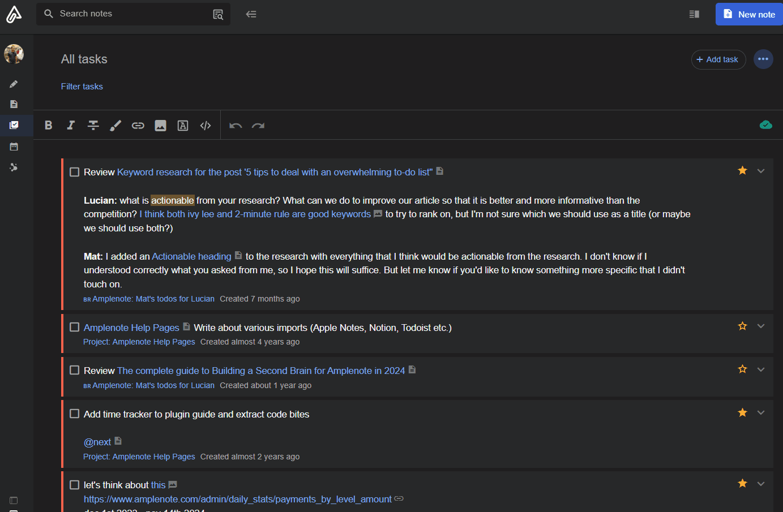Viewport: 783px width, 512px height.
Task: Focus the Search notes field
Action: pos(133,14)
